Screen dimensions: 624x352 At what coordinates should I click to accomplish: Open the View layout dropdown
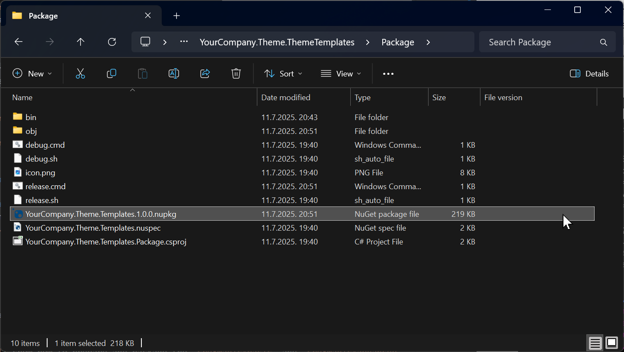pos(341,74)
